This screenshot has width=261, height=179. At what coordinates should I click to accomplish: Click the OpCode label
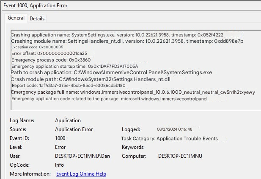tap(19, 165)
